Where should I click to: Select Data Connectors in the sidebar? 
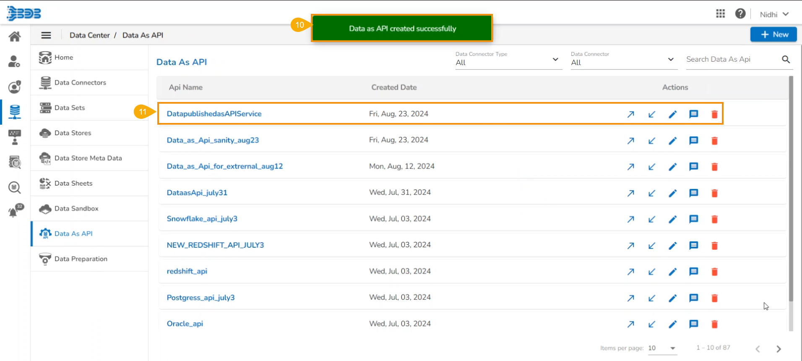click(x=80, y=83)
